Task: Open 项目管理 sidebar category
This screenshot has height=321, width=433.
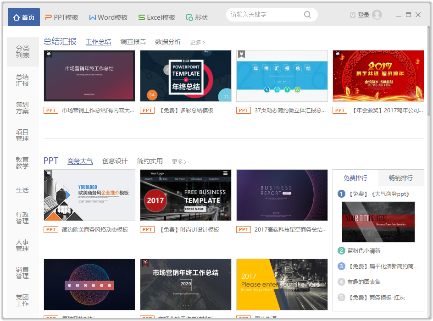Action: click(x=22, y=135)
